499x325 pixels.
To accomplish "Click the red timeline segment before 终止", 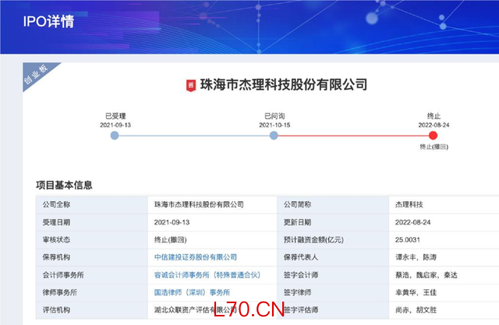I will click(x=353, y=136).
